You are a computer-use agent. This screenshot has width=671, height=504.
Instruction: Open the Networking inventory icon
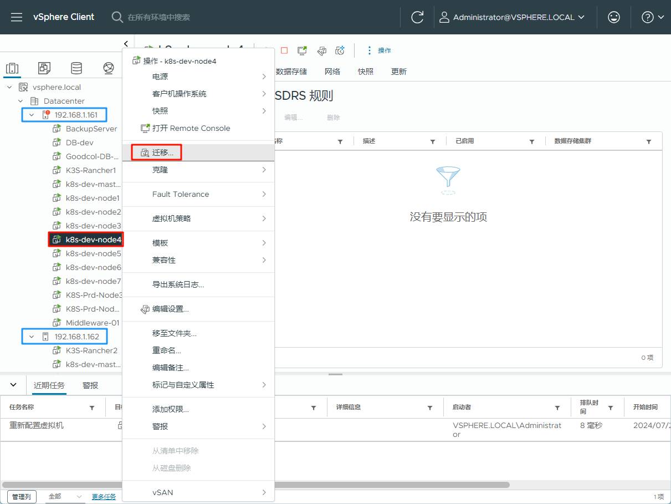[x=109, y=68]
